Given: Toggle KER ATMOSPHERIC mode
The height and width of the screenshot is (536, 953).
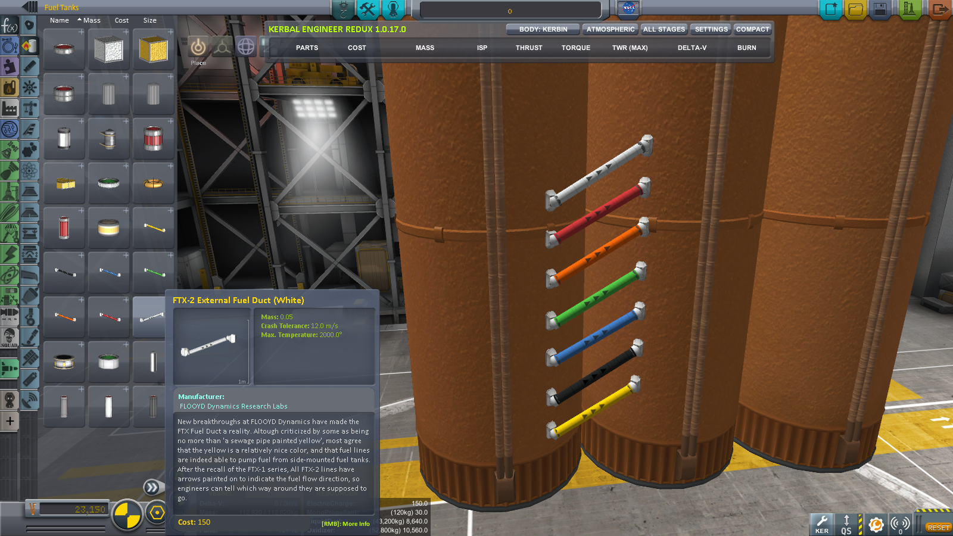Looking at the screenshot, I should point(611,29).
